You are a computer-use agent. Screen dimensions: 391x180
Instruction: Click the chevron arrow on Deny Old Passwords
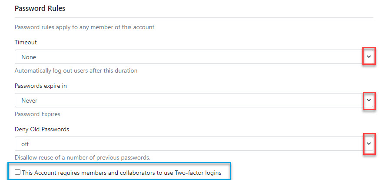pyautogui.click(x=369, y=143)
